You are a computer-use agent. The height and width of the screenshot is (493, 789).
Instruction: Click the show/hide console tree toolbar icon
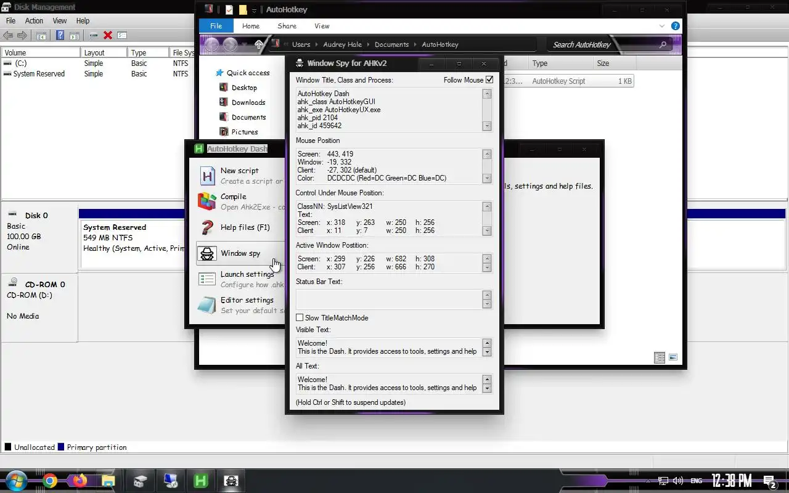pyautogui.click(x=41, y=36)
